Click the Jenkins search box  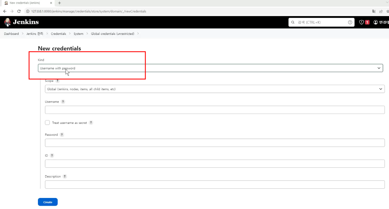pyautogui.click(x=321, y=22)
